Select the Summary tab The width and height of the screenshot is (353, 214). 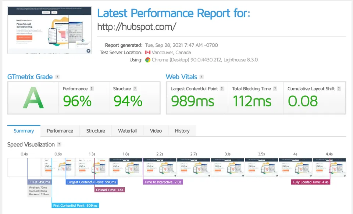24,131
